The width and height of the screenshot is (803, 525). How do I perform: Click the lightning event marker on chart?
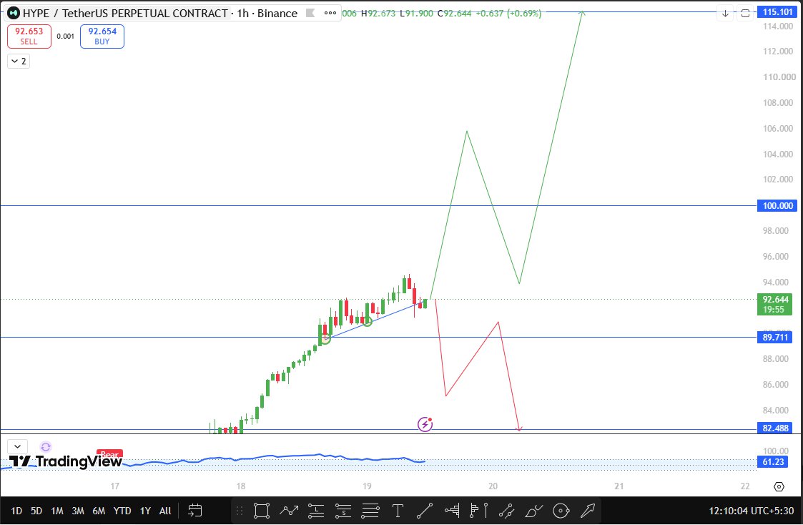(x=425, y=424)
